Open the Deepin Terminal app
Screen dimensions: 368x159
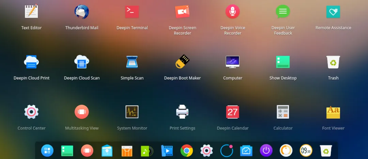(132, 12)
